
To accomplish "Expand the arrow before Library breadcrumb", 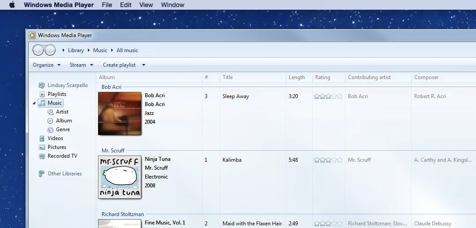I will (x=64, y=50).
